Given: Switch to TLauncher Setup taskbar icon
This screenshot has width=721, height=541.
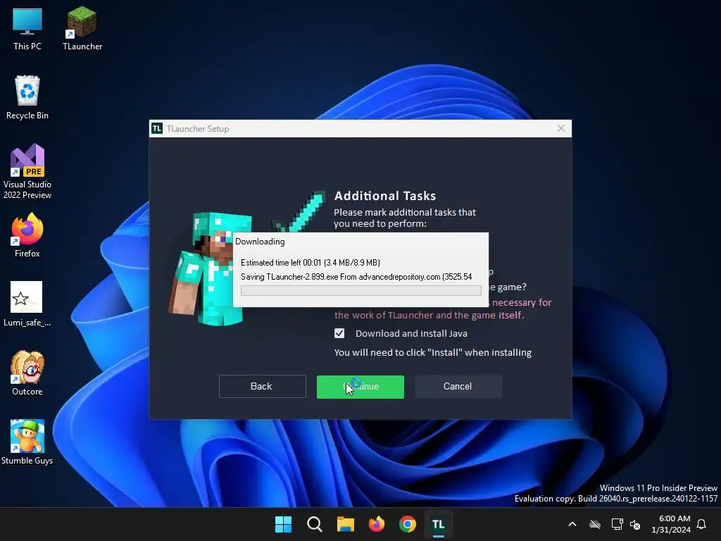Looking at the screenshot, I should click(438, 524).
